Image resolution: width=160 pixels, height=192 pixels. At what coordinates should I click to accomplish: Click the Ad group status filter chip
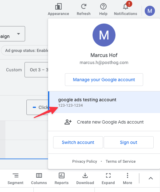click(25, 50)
